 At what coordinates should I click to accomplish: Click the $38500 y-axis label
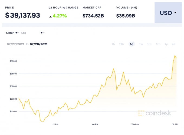13,74
